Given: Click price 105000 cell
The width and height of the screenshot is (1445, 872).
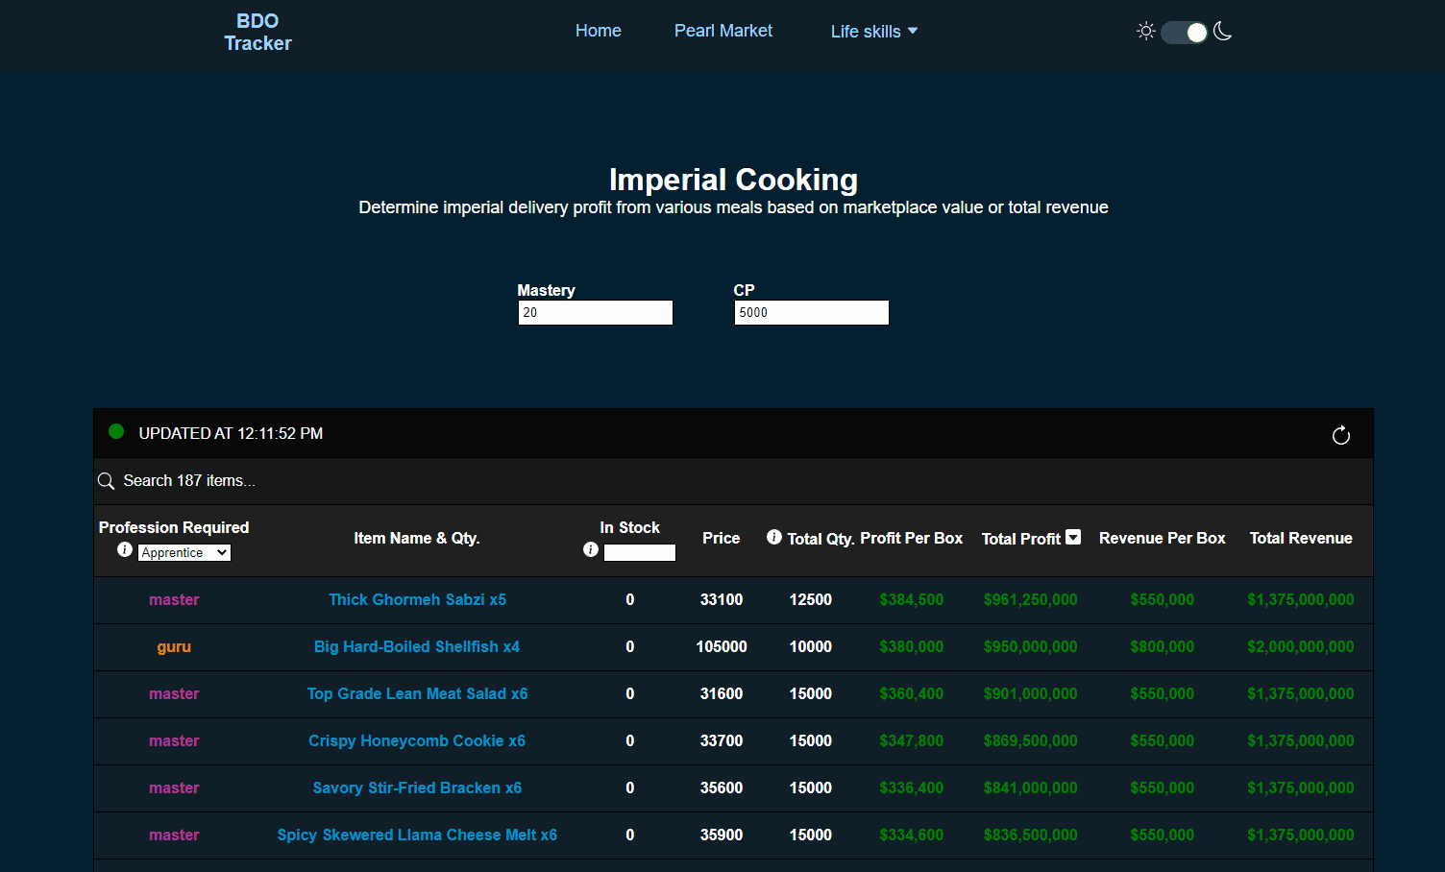Looking at the screenshot, I should (722, 646).
